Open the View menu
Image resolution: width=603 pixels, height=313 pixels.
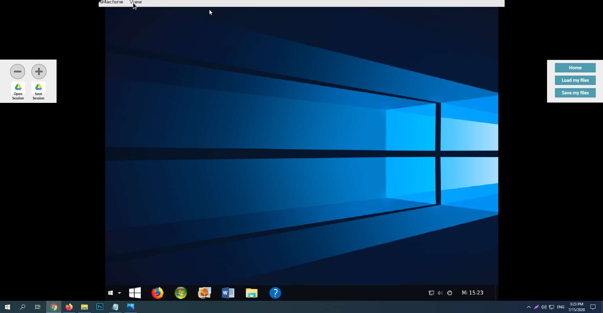coord(136,2)
